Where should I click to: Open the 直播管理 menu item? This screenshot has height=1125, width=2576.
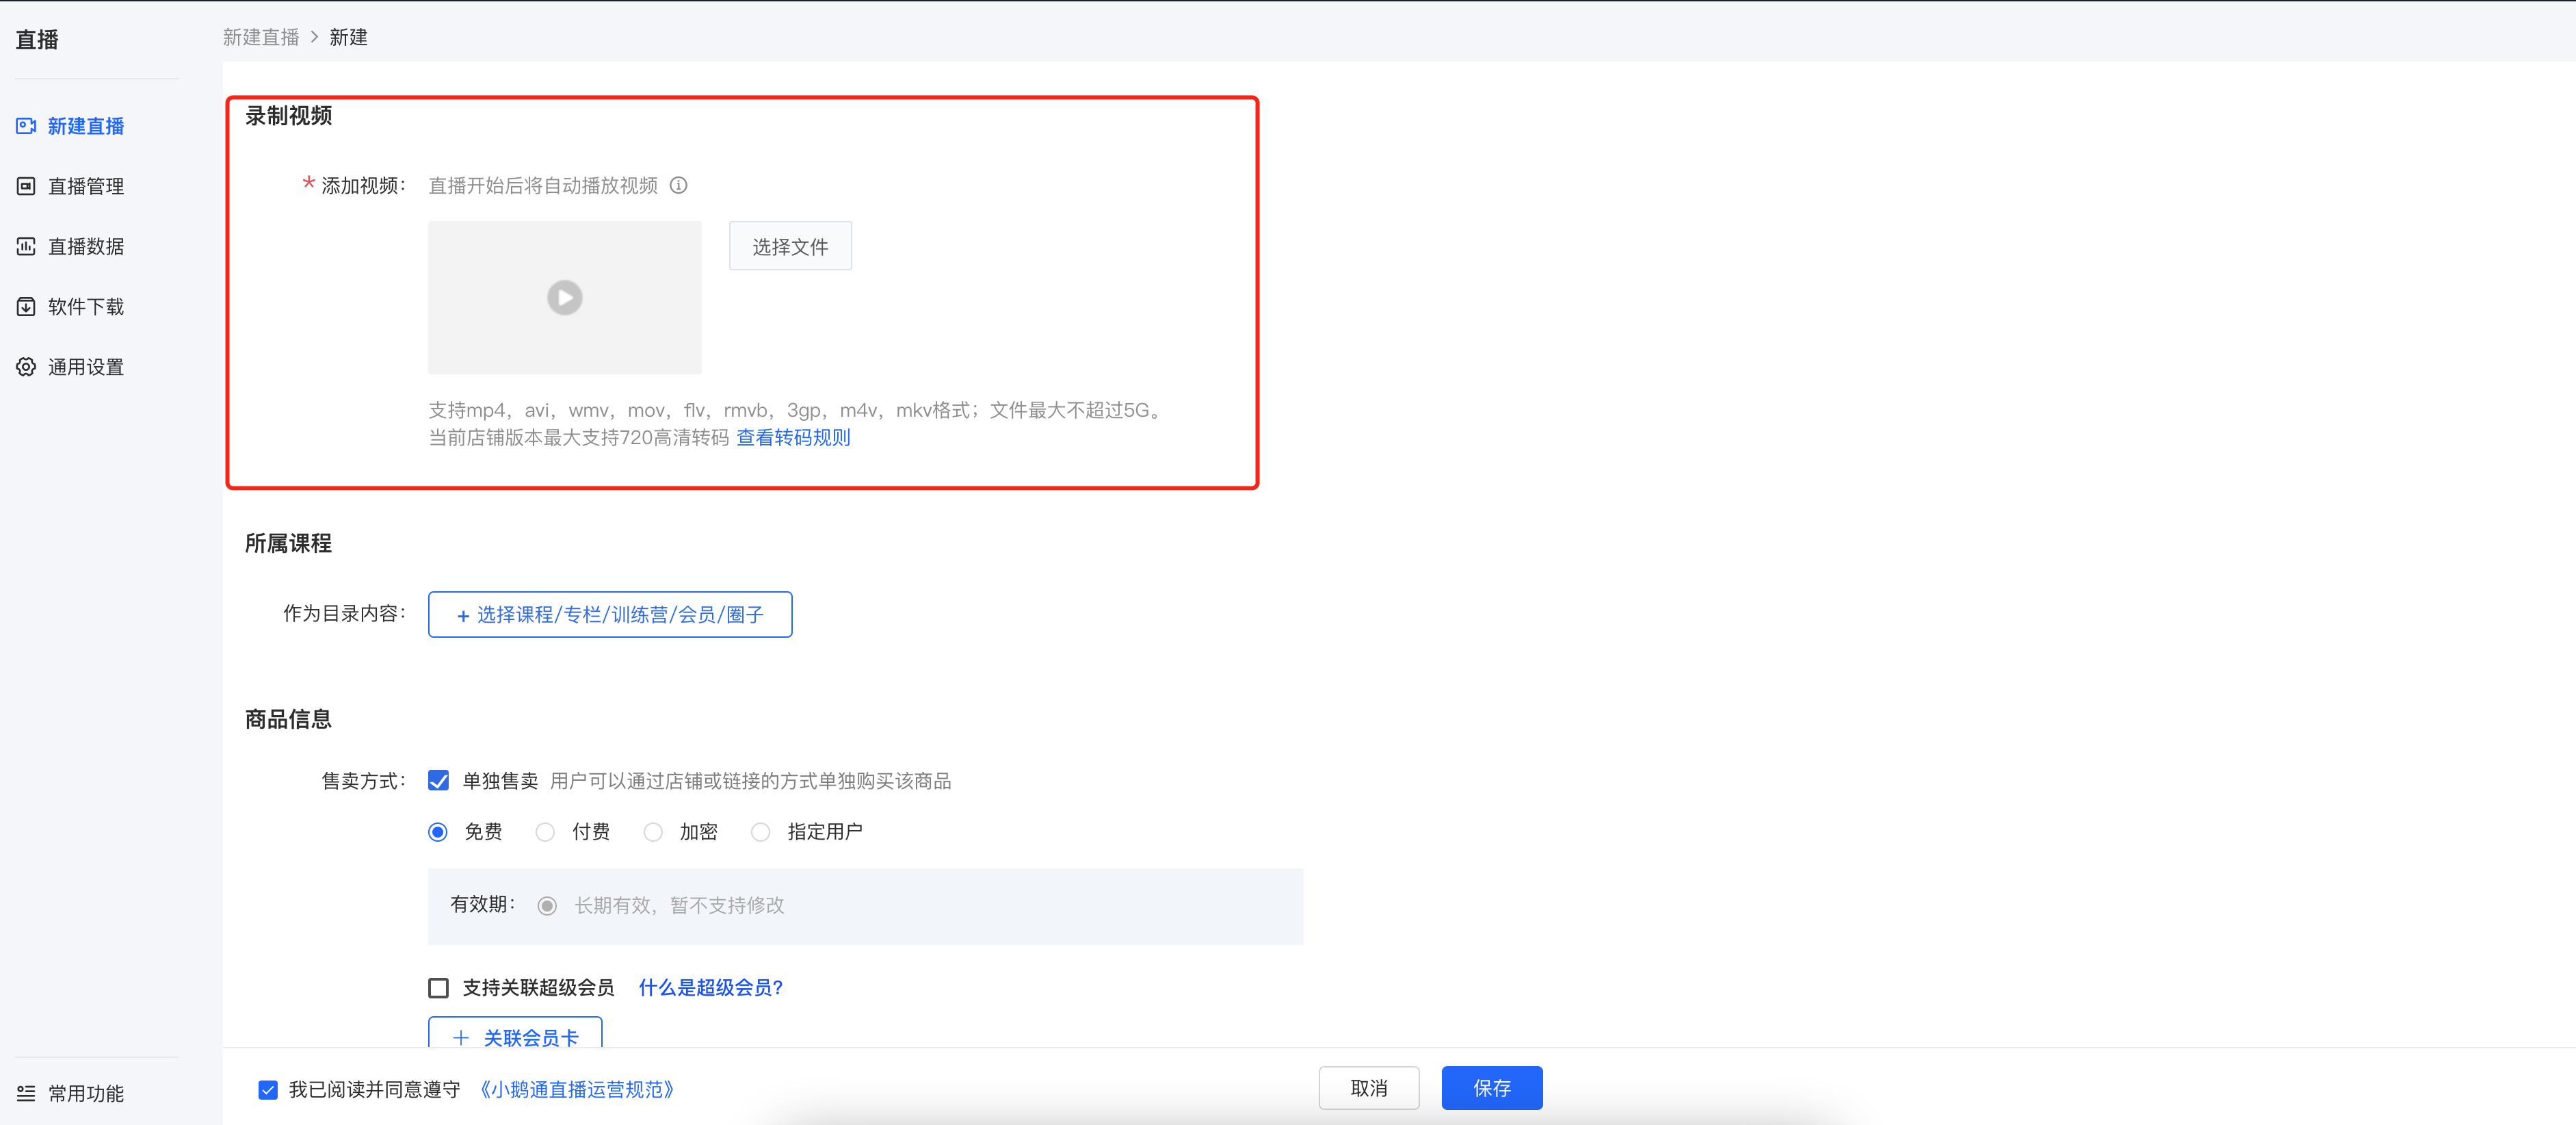point(86,186)
